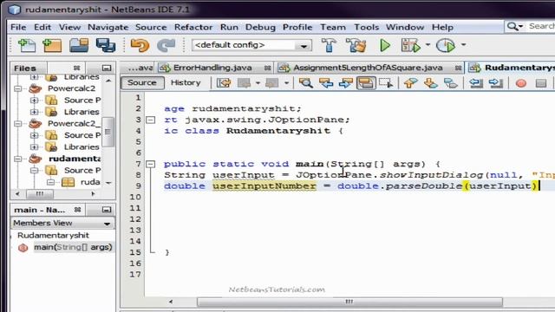
Task: Open the Members View dropdown
Action: [x=107, y=224]
